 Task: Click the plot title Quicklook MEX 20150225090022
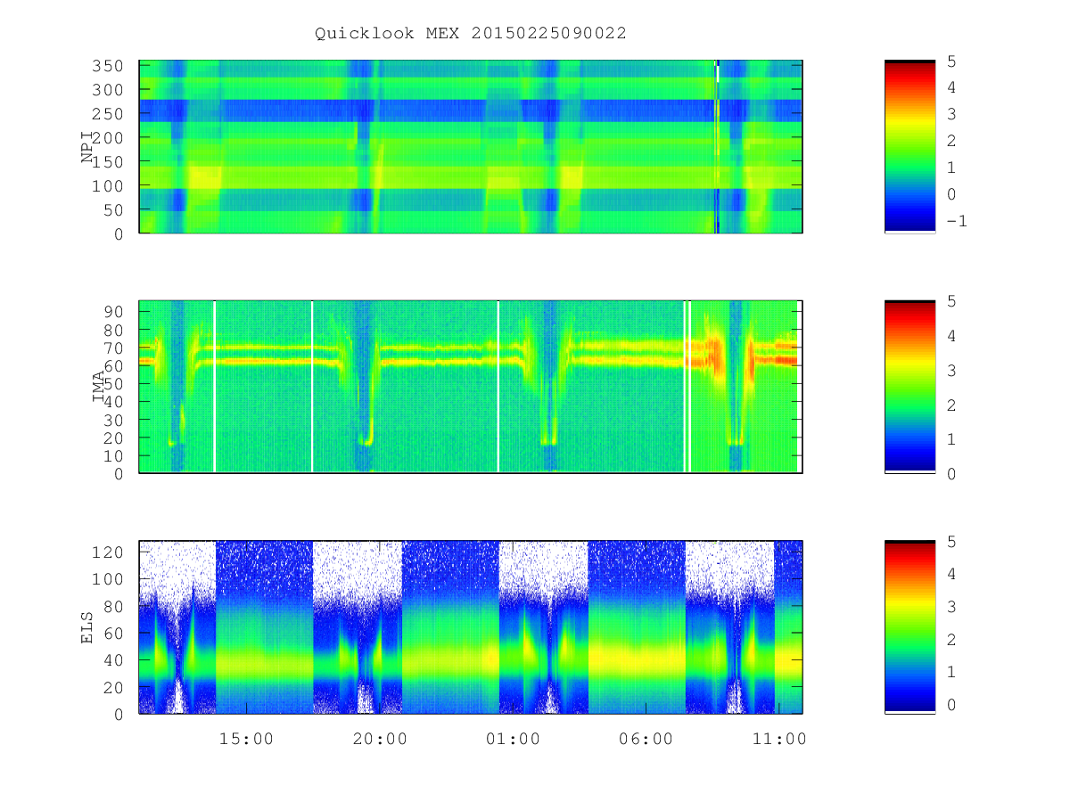coord(470,33)
